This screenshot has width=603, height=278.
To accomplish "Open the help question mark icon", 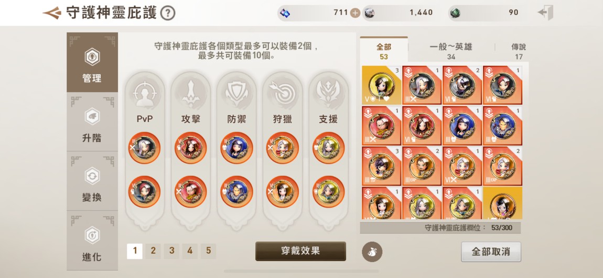I will point(168,13).
